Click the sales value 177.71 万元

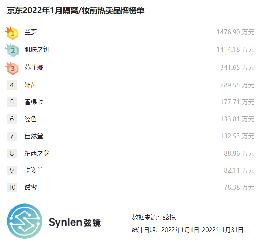click(237, 102)
